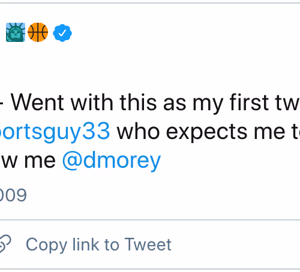Click the blank area beside the verified badge
The width and height of the screenshot is (300, 272).
click(180, 33)
